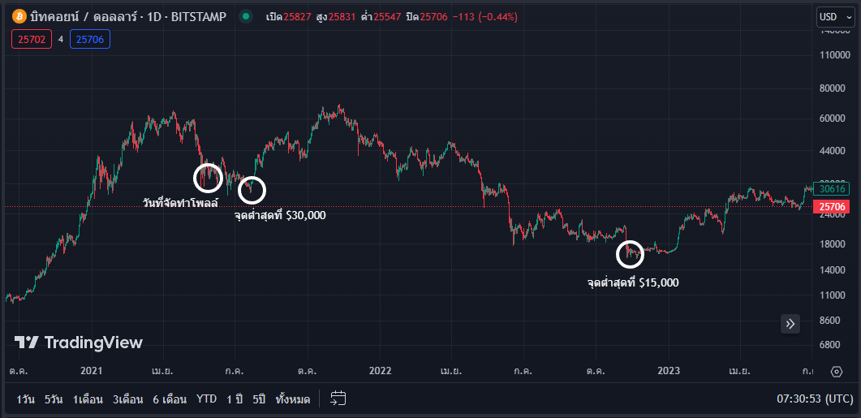This screenshot has width=861, height=418.
Task: Click the change value −113 (−0.44%)
Action: [484, 17]
